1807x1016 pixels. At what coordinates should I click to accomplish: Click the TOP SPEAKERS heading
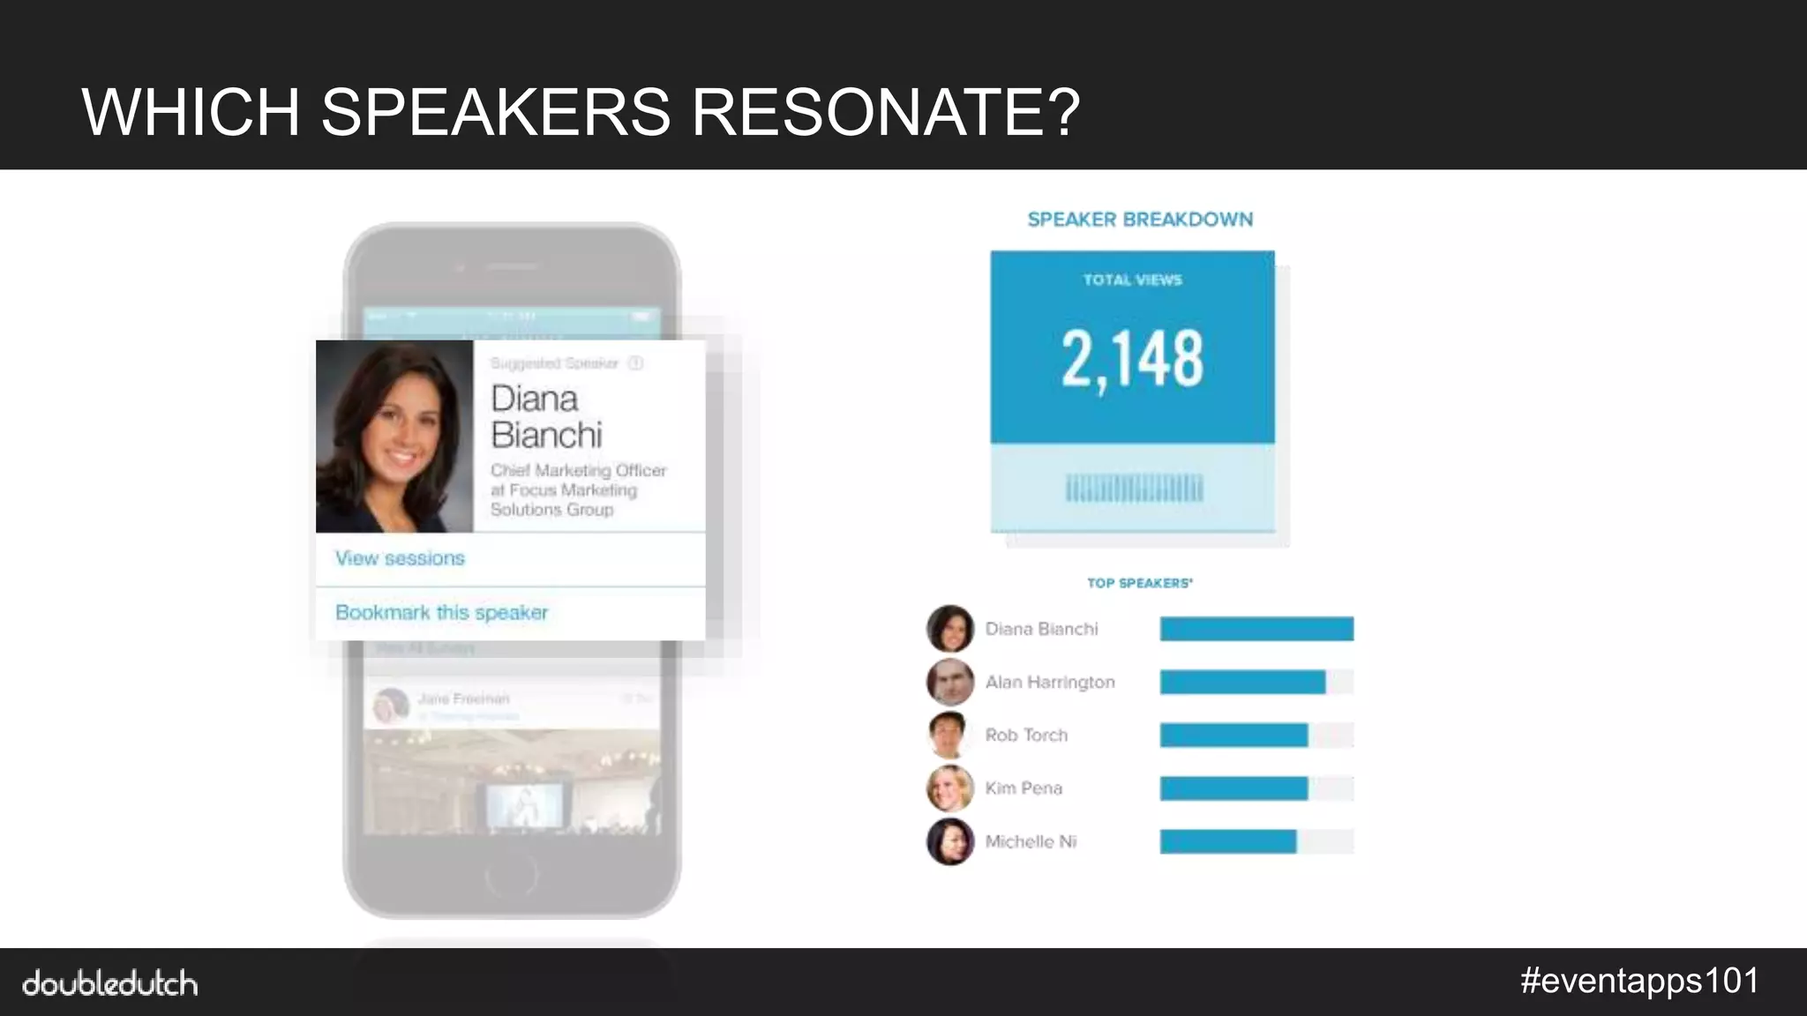click(x=1139, y=583)
